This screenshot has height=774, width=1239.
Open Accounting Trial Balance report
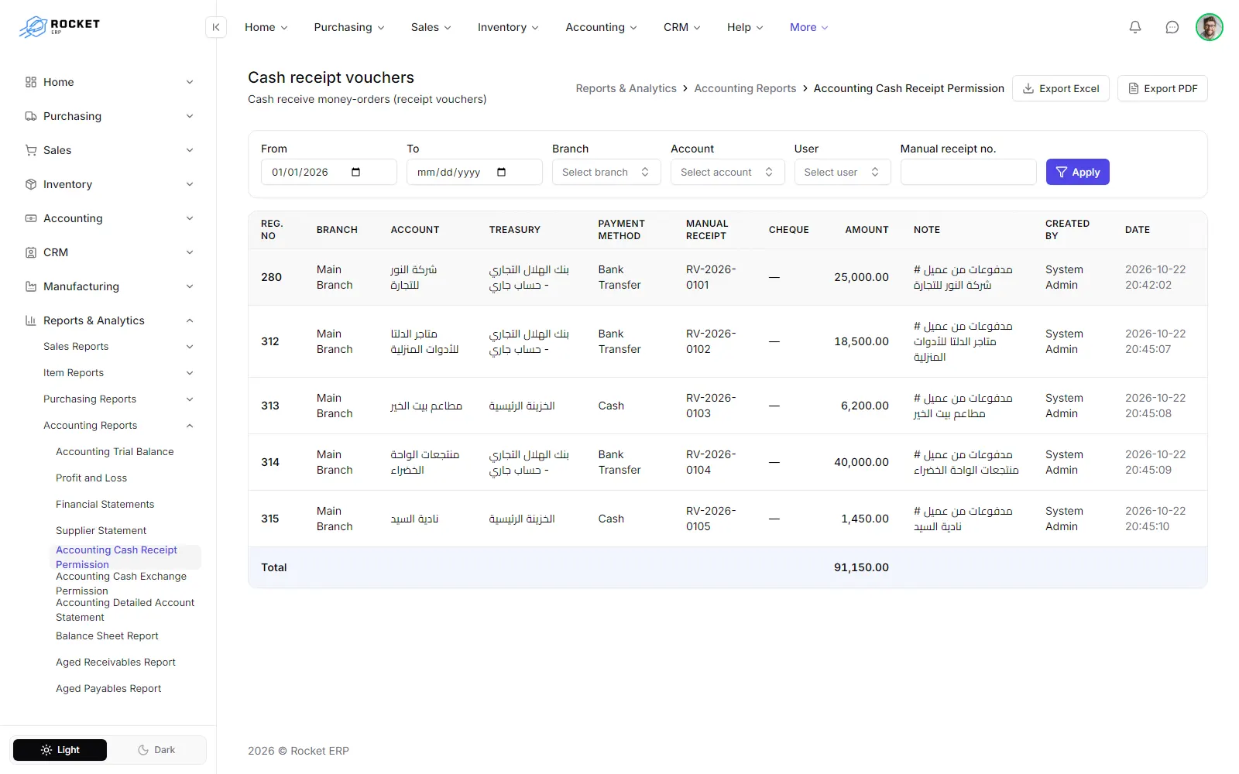pos(115,452)
